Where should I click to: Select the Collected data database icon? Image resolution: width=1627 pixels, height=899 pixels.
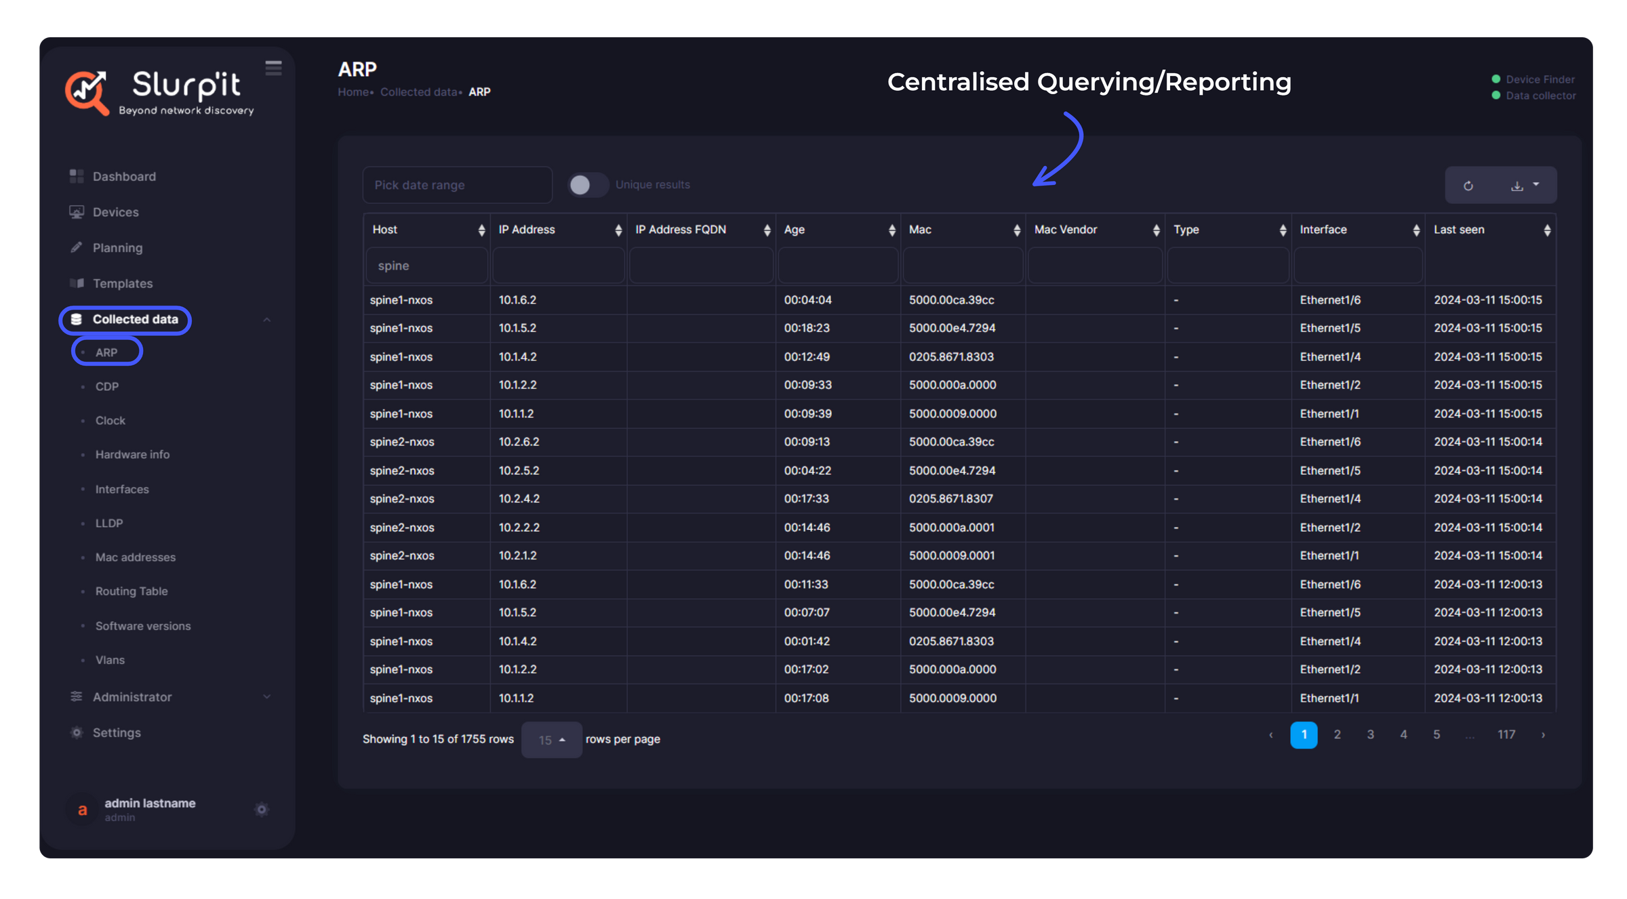point(76,319)
